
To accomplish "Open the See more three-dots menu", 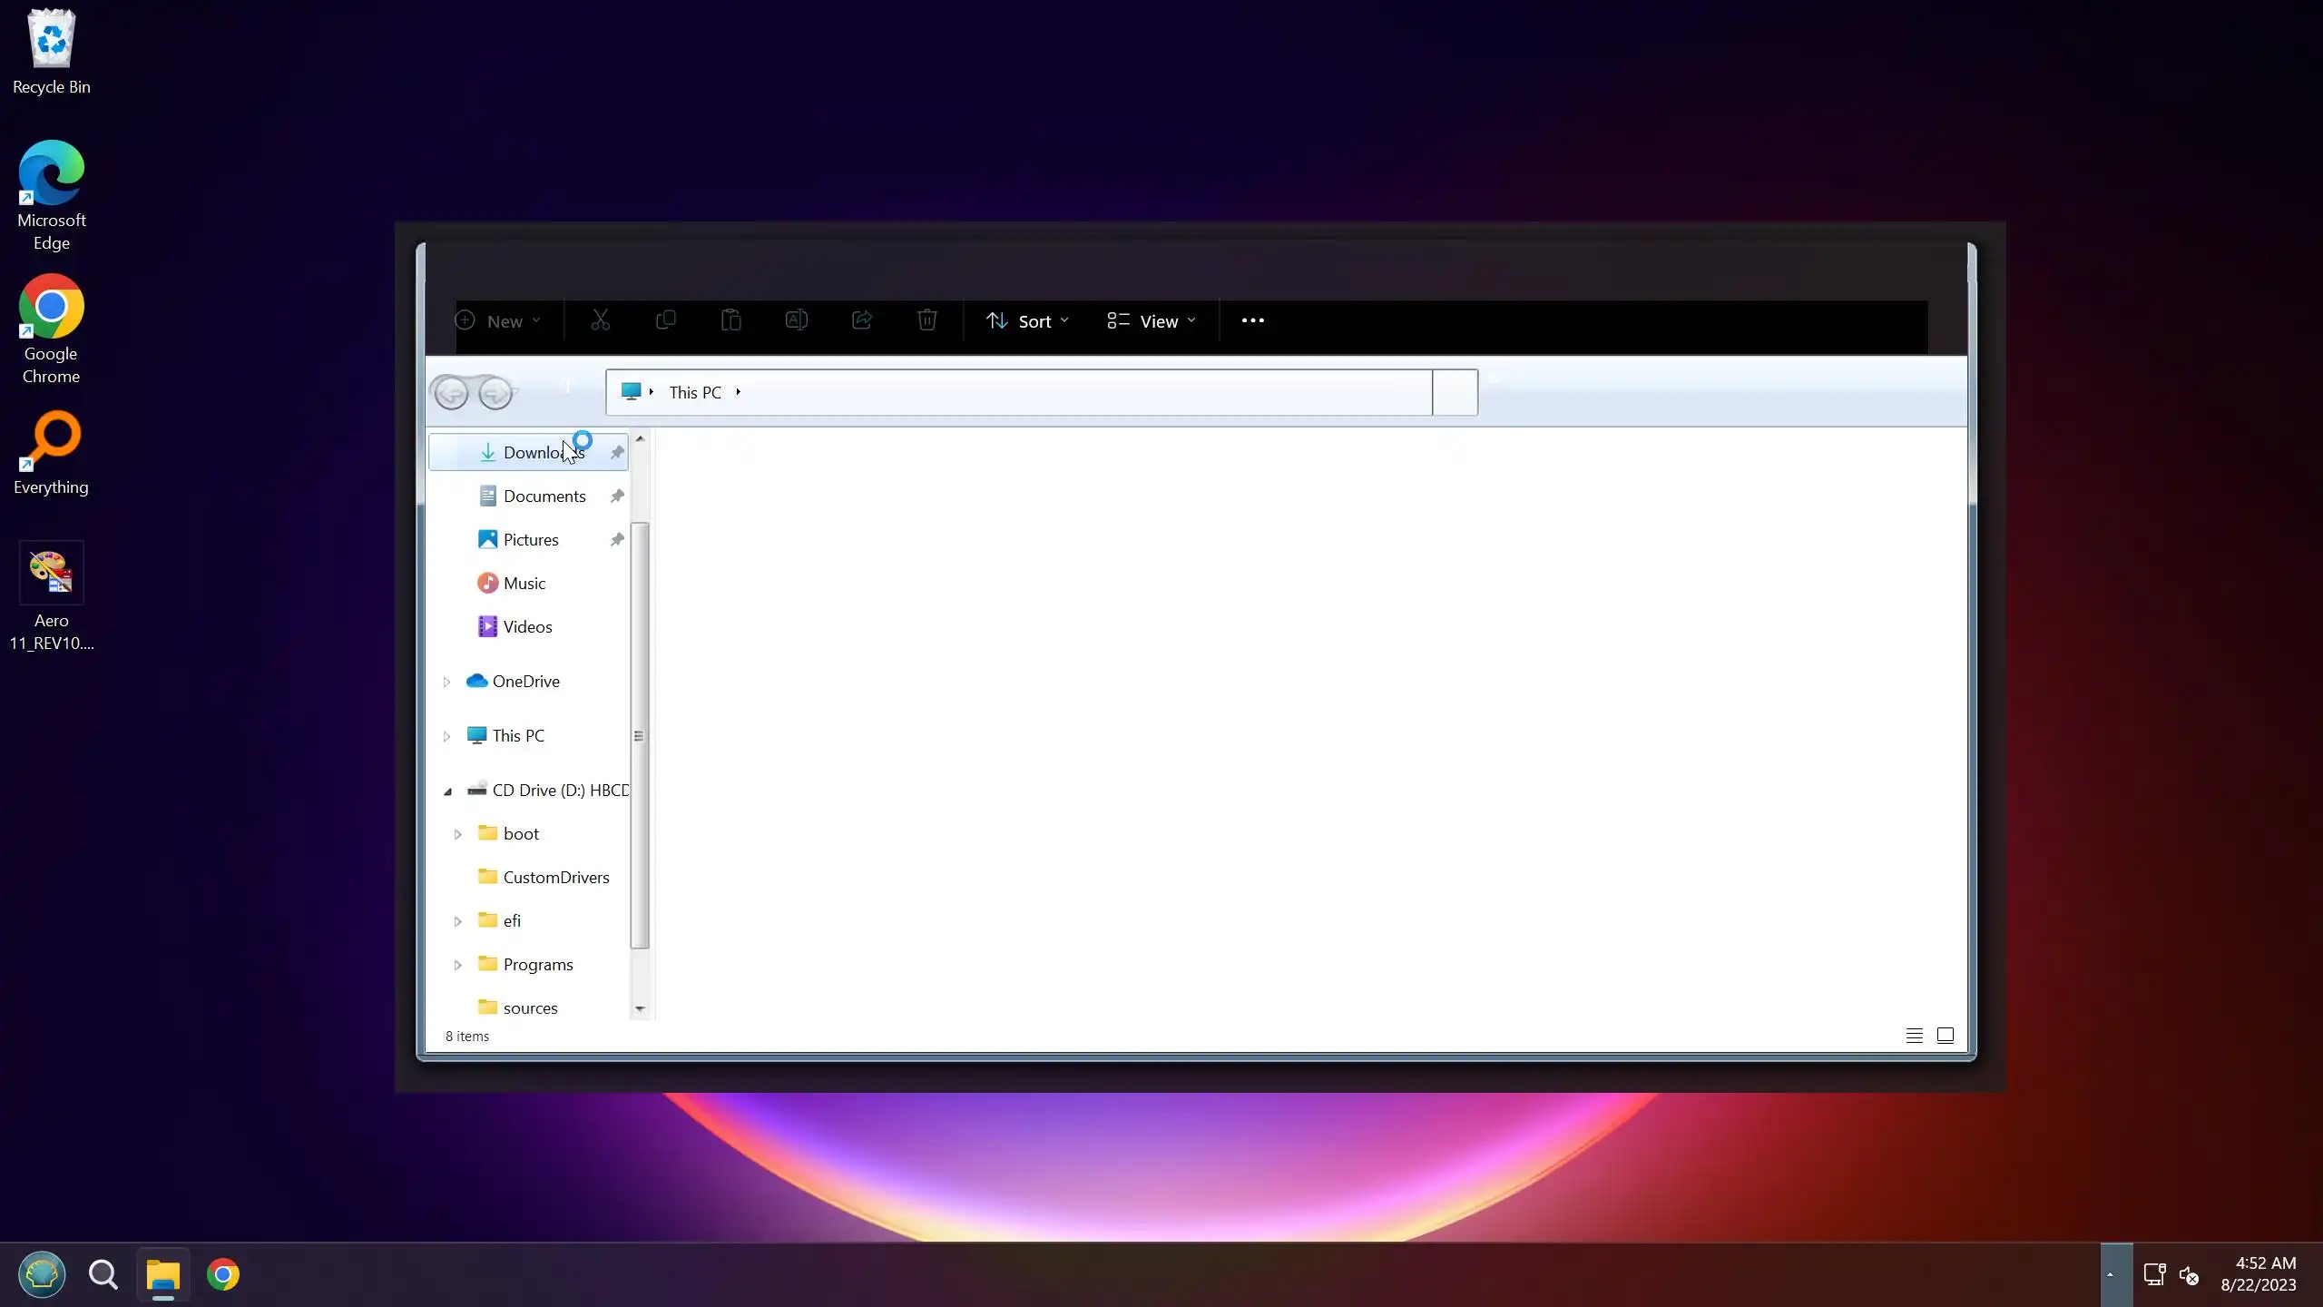I will [1252, 320].
